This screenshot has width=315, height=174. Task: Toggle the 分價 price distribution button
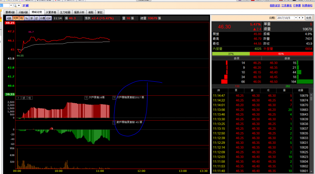click(x=42, y=18)
